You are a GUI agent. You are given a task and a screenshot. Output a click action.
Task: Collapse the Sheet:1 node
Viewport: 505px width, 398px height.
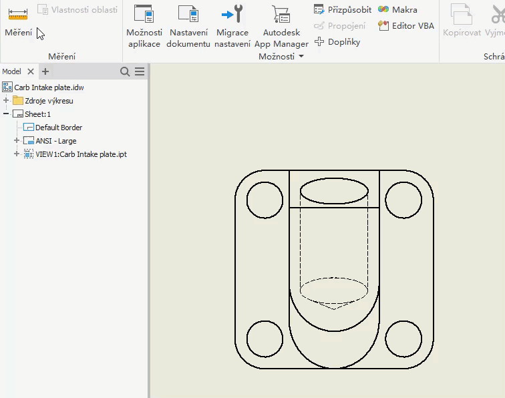[x=7, y=114]
